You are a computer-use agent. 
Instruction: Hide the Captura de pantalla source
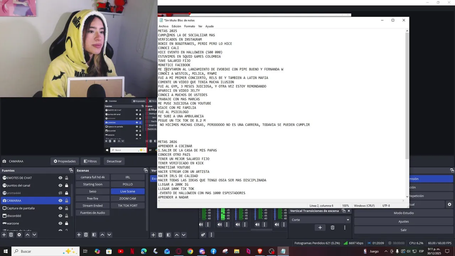(x=60, y=208)
